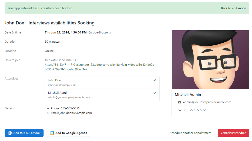
Task: Click the Google Calendar icon
Action: click(52, 133)
